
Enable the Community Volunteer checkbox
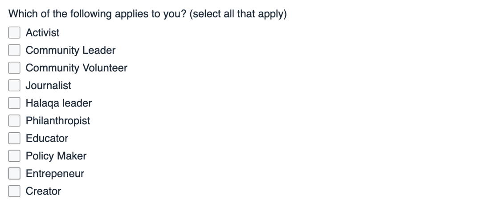coord(15,68)
